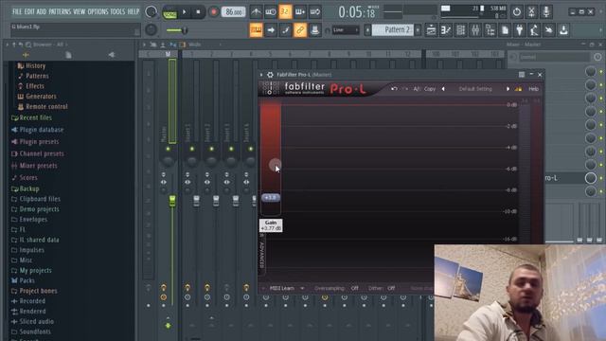
Task: Toggle wait for input to start
Action: (x=270, y=12)
